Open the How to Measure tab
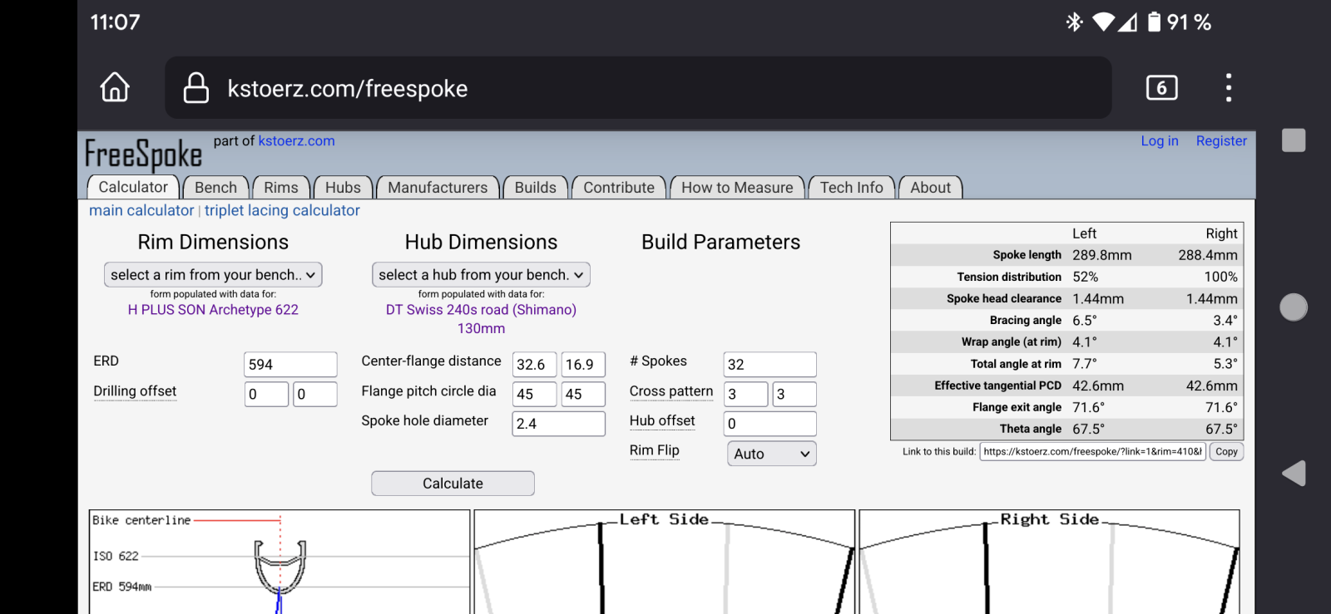1331x614 pixels. pyautogui.click(x=737, y=188)
